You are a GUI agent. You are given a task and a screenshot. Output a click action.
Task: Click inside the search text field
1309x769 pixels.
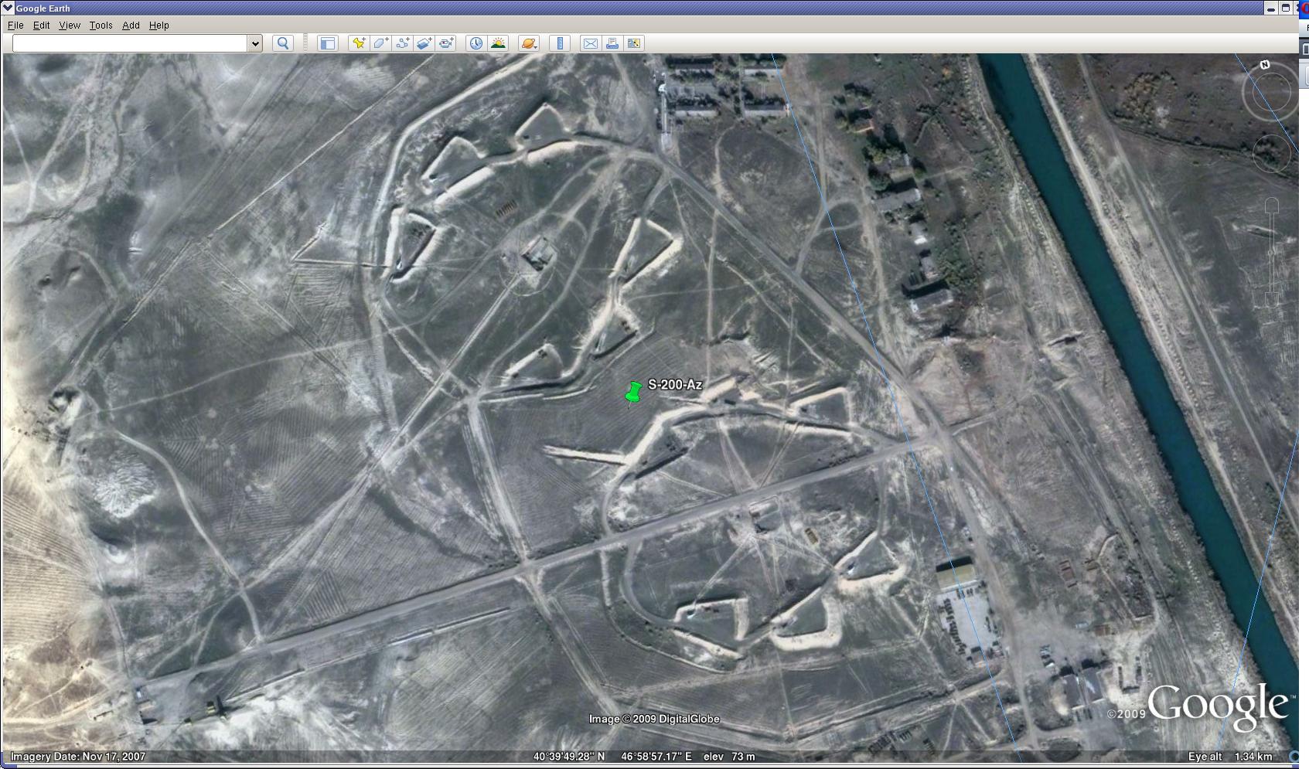point(130,43)
